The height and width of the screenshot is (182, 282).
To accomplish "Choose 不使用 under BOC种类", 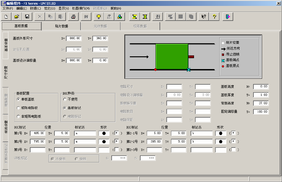I will coord(65,100).
